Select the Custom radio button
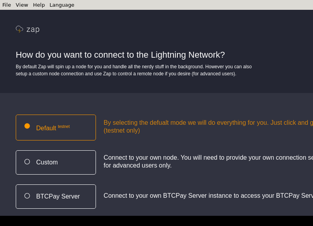Viewport: 313px width, 226px height. click(27, 162)
